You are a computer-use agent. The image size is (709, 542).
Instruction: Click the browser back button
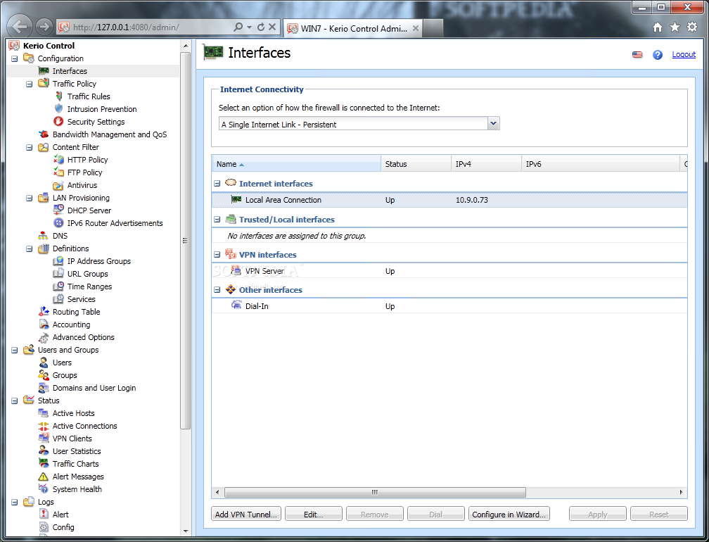pyautogui.click(x=20, y=26)
